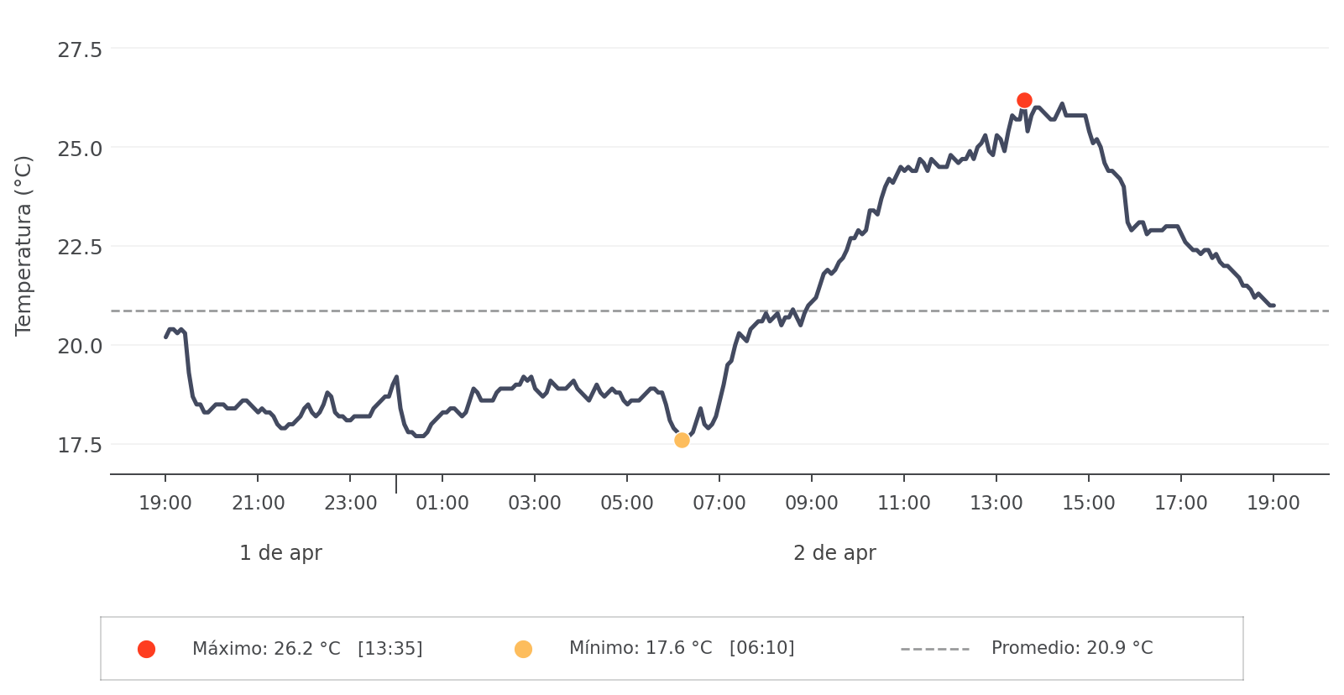The image size is (1344, 695).
Task: Click the "2 de apr" date label
Action: [834, 553]
